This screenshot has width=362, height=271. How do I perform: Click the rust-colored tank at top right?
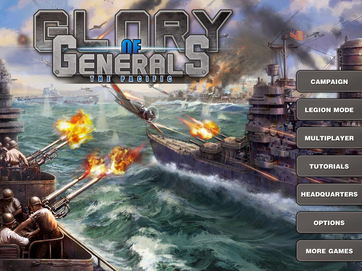[x=350, y=54]
